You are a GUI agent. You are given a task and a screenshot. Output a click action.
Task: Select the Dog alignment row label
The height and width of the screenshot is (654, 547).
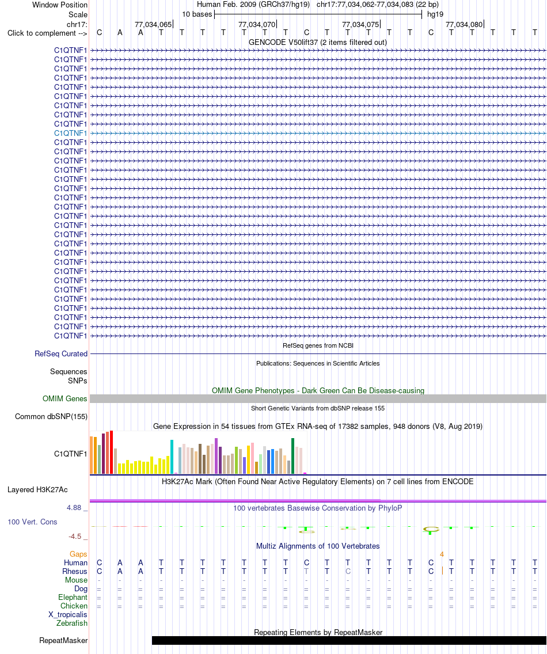pos(81,589)
